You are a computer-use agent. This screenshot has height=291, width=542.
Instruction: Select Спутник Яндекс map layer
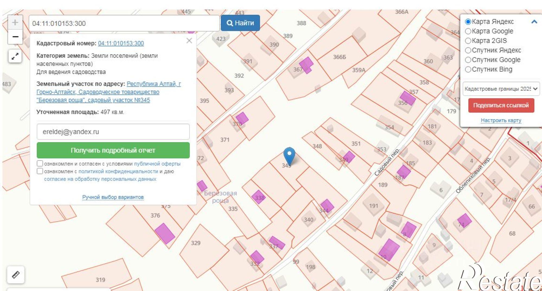coord(468,50)
